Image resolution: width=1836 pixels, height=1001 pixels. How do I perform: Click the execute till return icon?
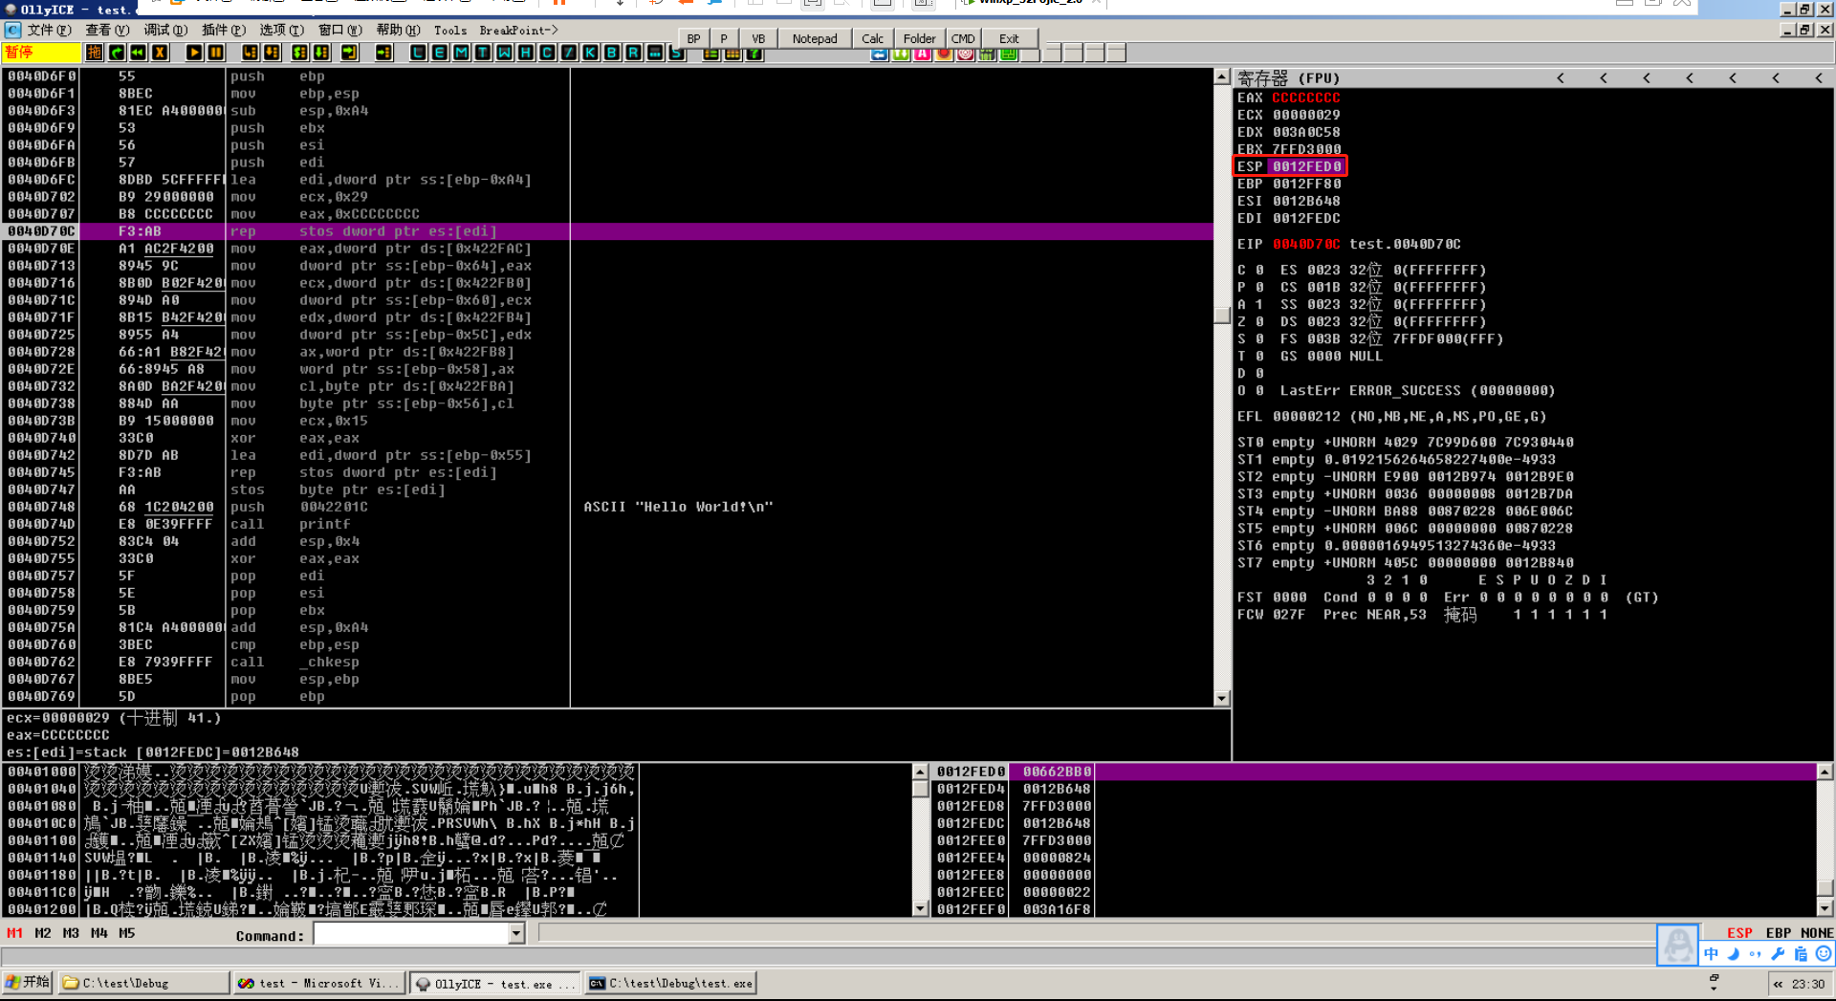pyautogui.click(x=349, y=53)
